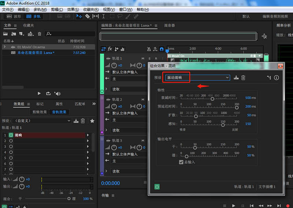Toggle the snapping magnet icon in editor
Screen dimensions: 293x208
click(x=162, y=49)
